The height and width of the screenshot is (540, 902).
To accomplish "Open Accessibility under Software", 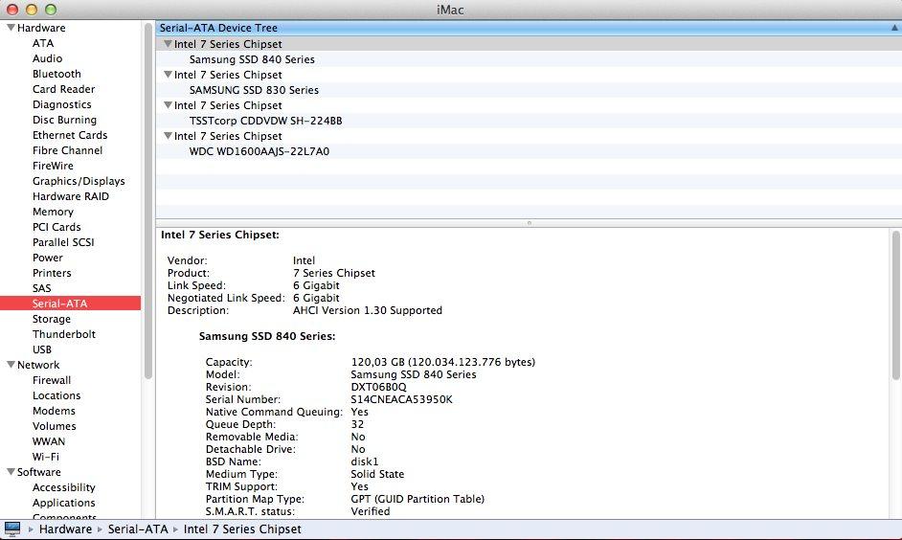I will (x=64, y=487).
